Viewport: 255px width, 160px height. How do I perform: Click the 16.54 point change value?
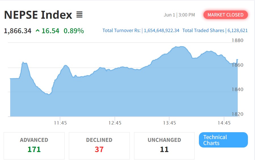(50, 31)
